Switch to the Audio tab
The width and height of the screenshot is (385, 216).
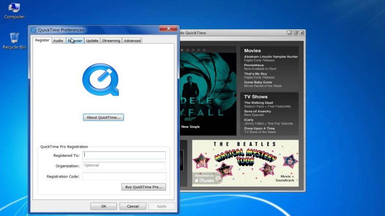58,41
